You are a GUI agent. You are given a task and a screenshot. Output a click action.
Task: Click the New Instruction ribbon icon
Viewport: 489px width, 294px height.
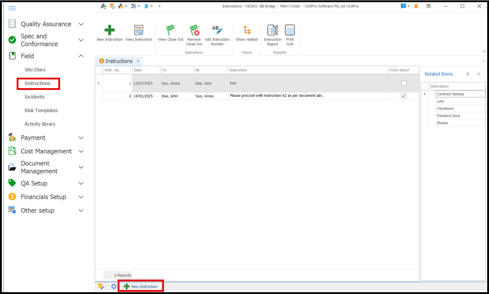coord(109,31)
